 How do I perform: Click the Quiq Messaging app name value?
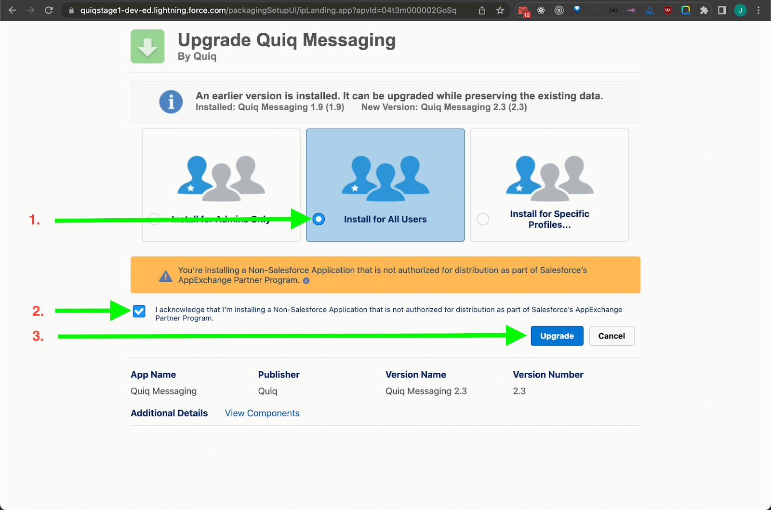163,391
